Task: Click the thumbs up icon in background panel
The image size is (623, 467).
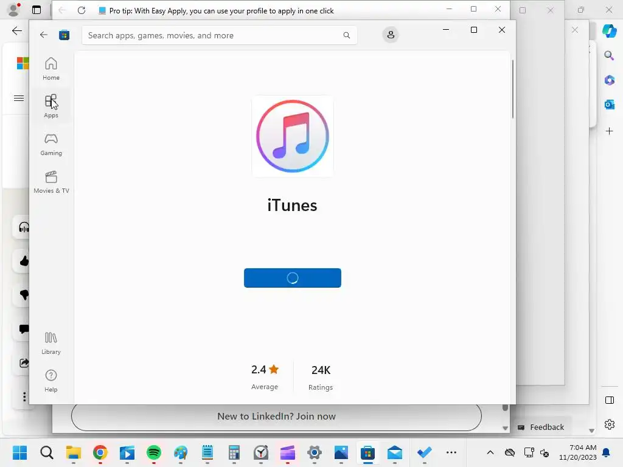Action: pyautogui.click(x=24, y=261)
